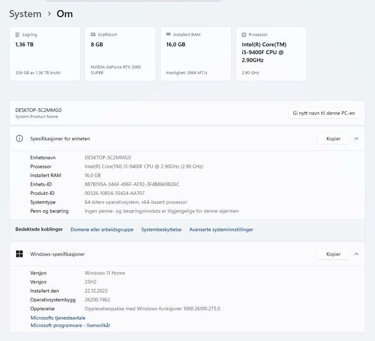This screenshot has height=341, width=375.
Task: Select the Intel Core i5-9400F processor card
Action: 271,54
